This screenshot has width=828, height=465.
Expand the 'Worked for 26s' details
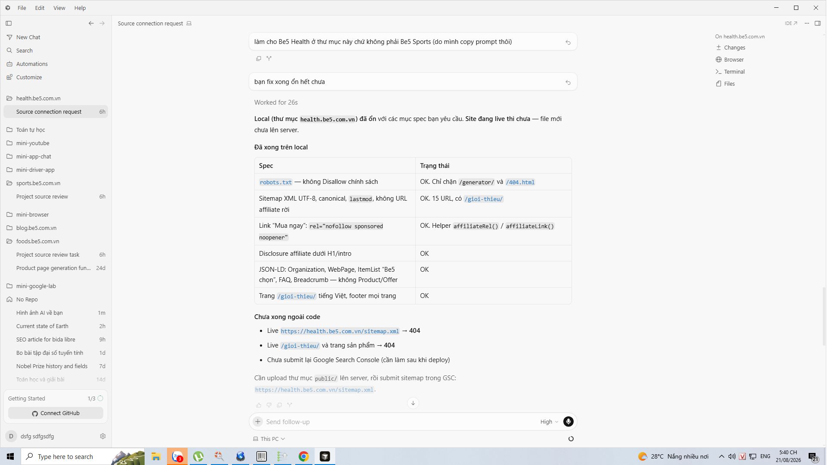coord(276,102)
